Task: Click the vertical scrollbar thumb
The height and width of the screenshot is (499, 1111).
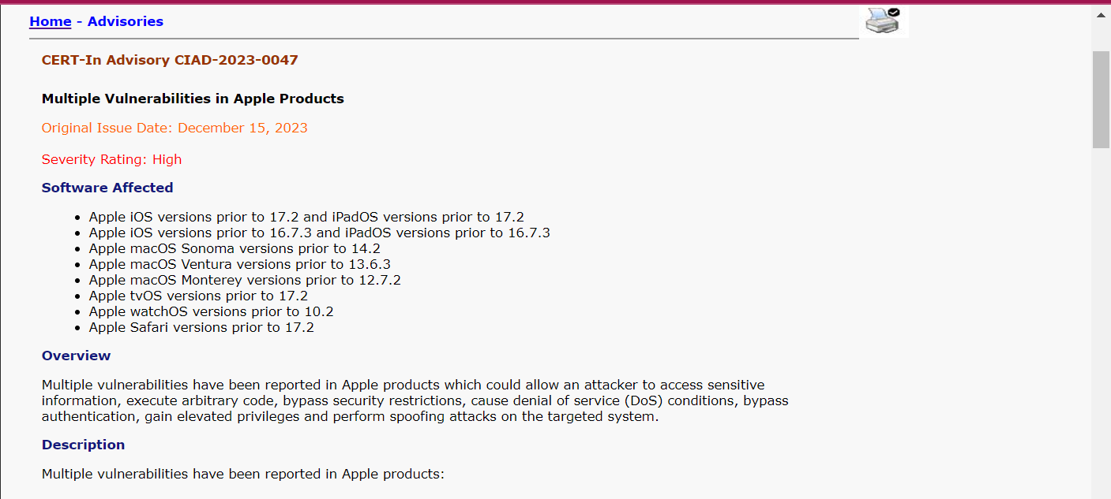Action: pos(1101,99)
